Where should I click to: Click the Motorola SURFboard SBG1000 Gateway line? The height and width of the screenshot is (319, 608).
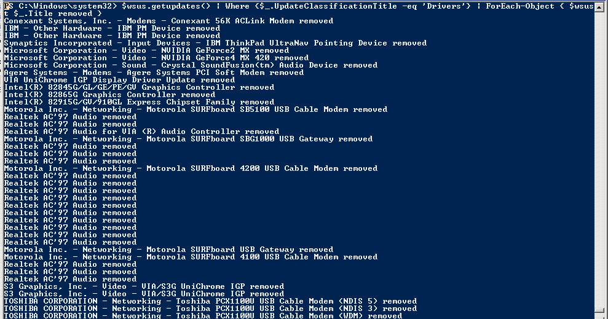point(189,139)
